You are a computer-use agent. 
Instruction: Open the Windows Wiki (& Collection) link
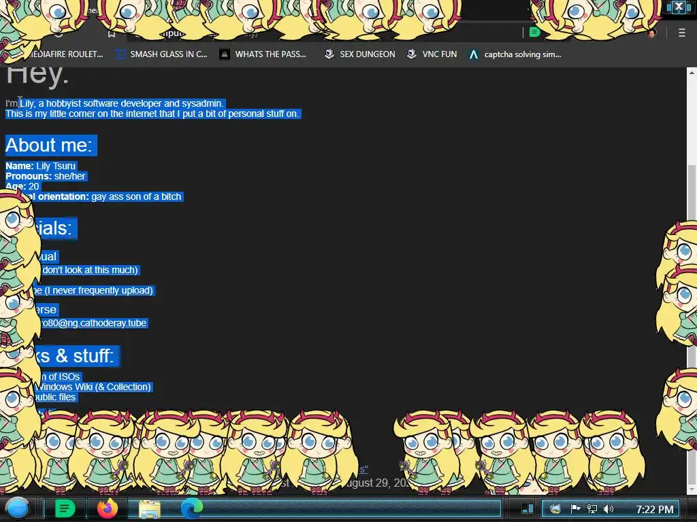coord(93,387)
